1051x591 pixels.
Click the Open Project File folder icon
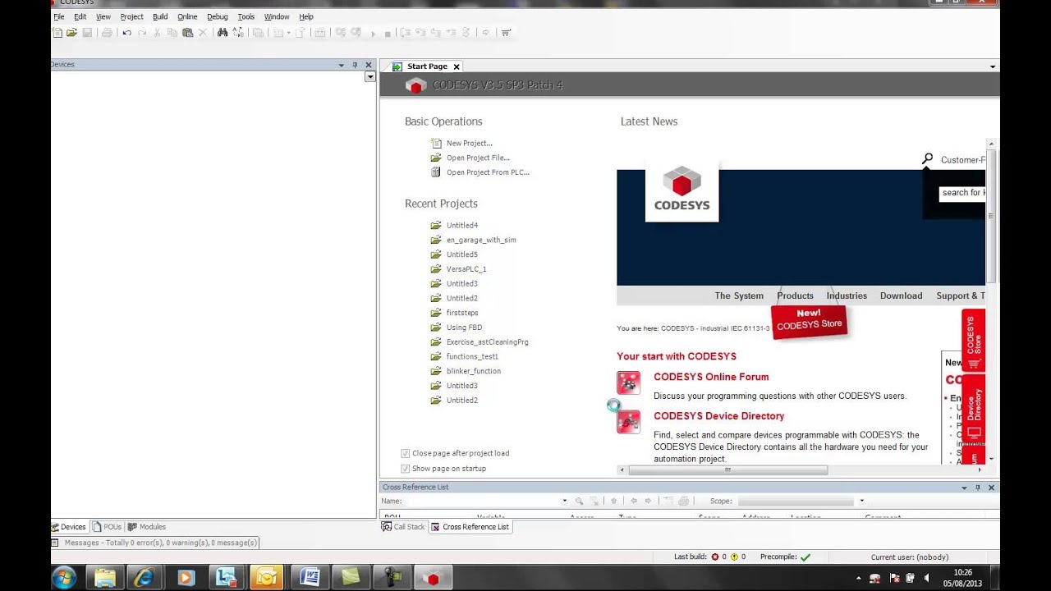click(436, 158)
